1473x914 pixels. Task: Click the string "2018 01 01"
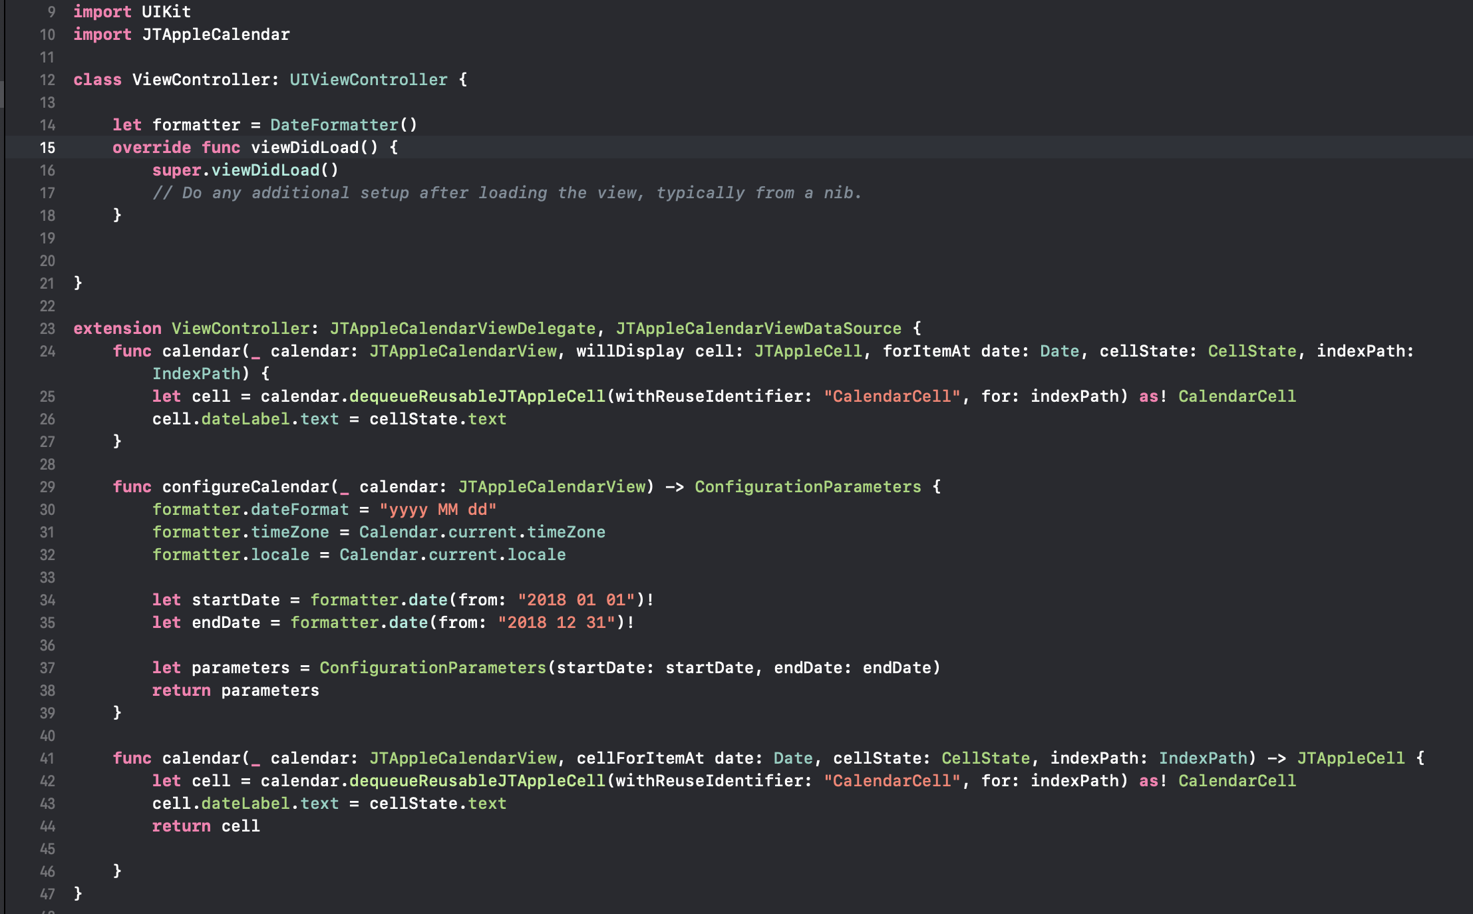575,600
